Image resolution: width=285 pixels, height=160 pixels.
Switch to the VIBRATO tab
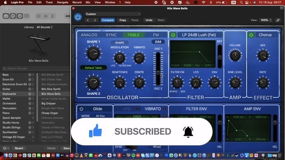point(153,109)
